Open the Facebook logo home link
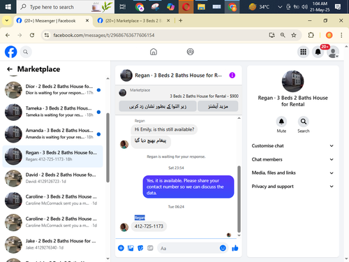 tap(11, 52)
